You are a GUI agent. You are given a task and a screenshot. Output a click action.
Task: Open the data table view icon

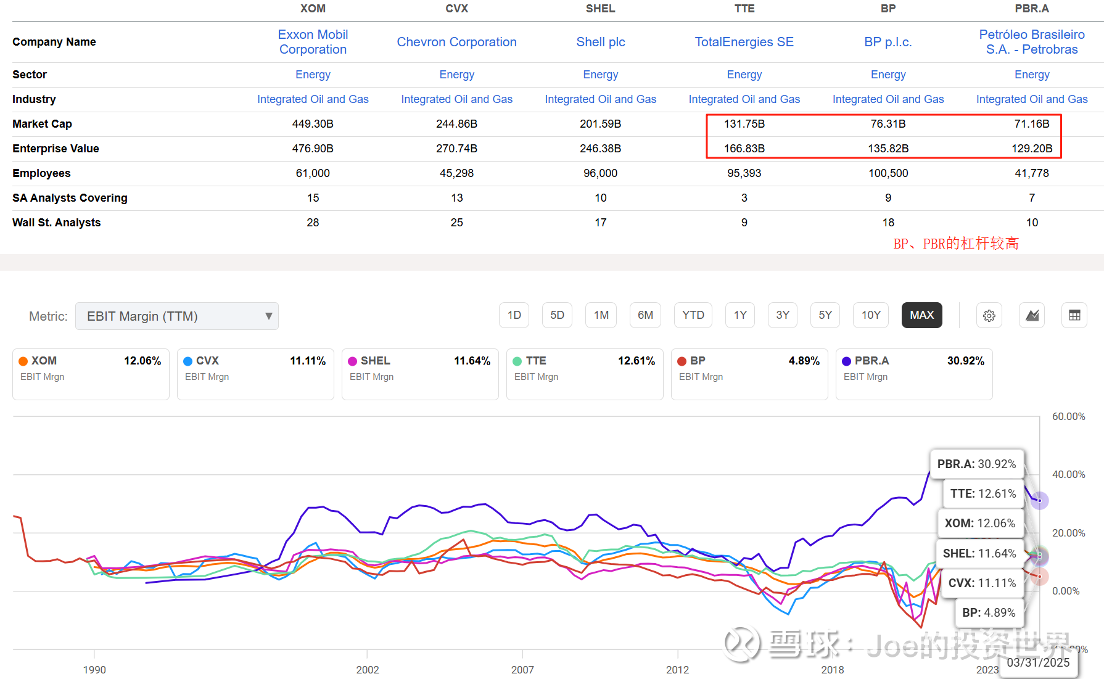[1074, 315]
